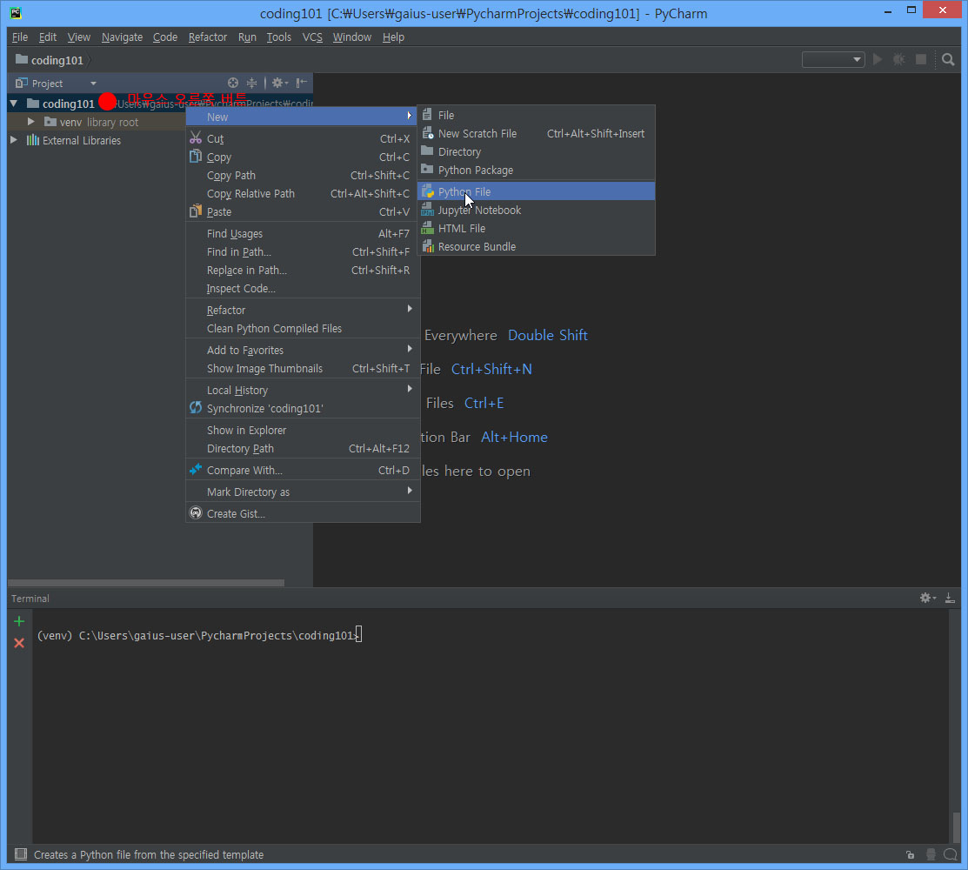Image resolution: width=968 pixels, height=870 pixels.
Task: Click the Collapse All icon in Project panel
Action: [252, 83]
